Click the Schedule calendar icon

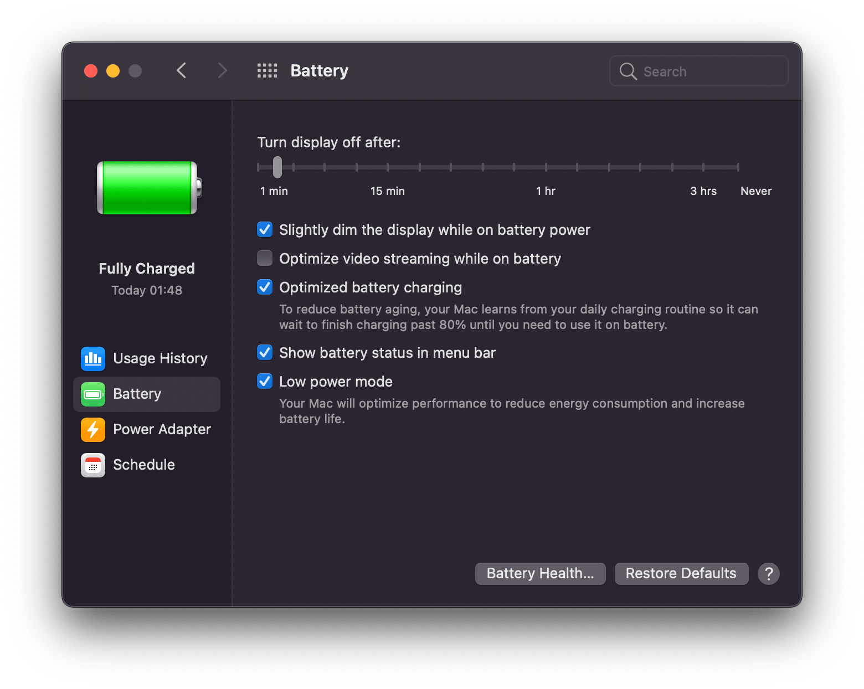coord(92,465)
